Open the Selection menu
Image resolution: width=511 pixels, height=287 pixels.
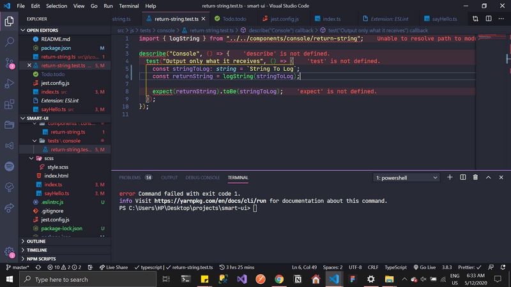[56, 6]
